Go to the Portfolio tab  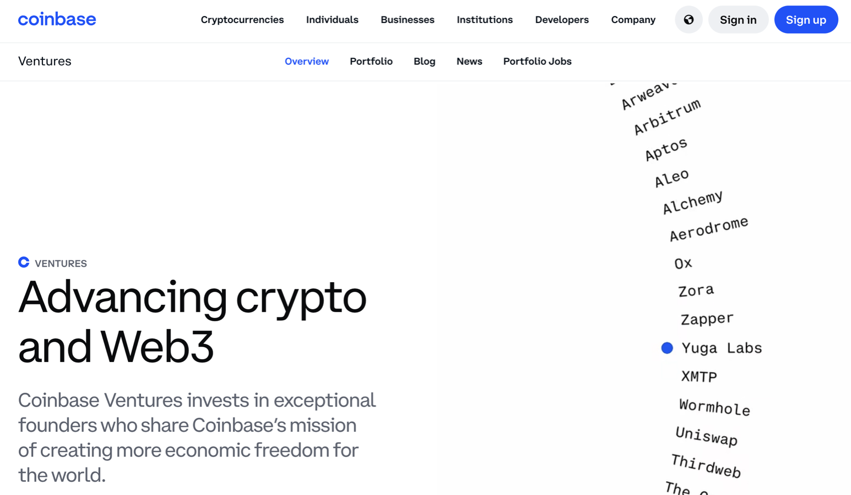point(371,62)
